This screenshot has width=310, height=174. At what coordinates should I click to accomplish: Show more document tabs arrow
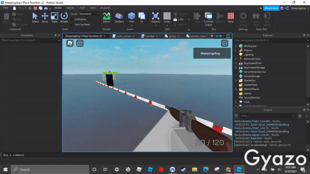(x=212, y=36)
